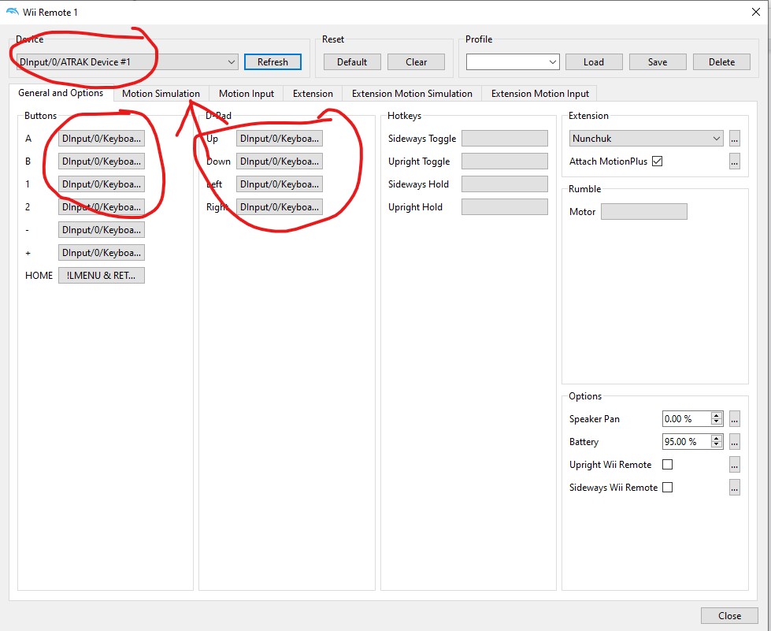Assign the Upright Hold hotkey

coord(505,207)
